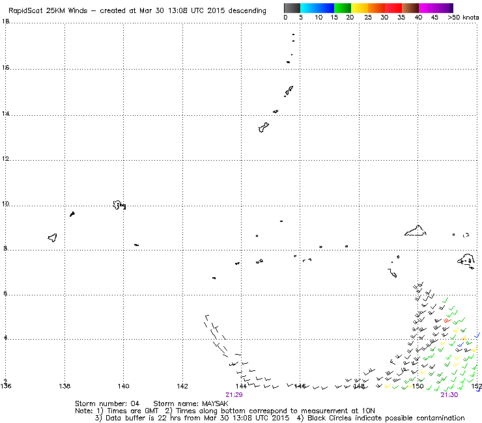Click the magenta-purple 40-50 knots legend band

pyautogui.click(x=436, y=8)
